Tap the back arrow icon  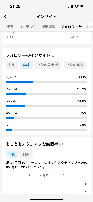point(5,17)
